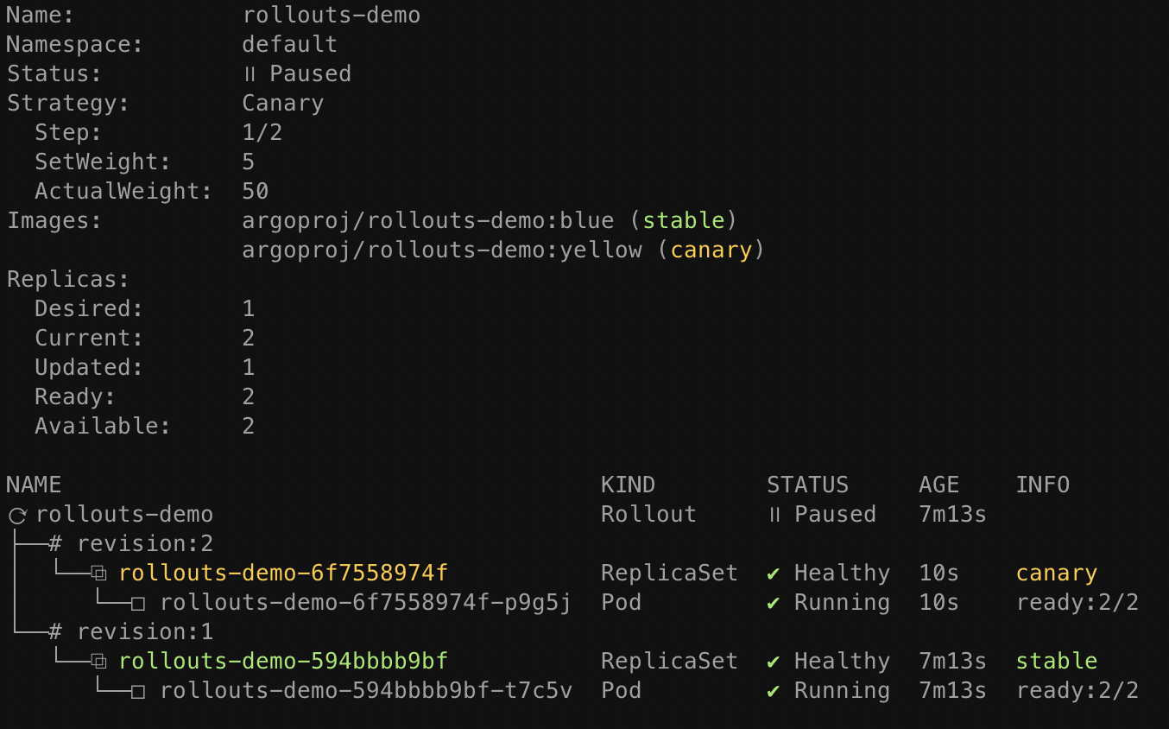
Task: Click the INFO column header
Action: 1043,485
